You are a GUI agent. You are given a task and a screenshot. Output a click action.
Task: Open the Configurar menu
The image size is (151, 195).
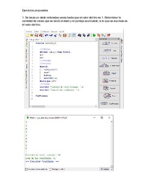point(45,31)
